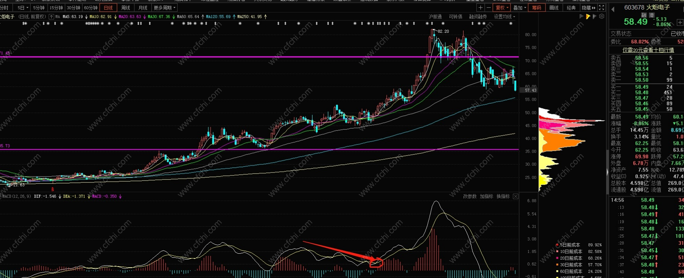Toggle fullscreen chart view icon
The height and width of the screenshot is (278, 684).
[x=602, y=8]
